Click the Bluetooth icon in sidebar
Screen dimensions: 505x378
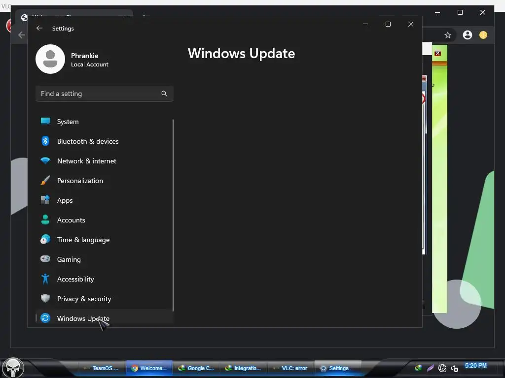(x=45, y=141)
